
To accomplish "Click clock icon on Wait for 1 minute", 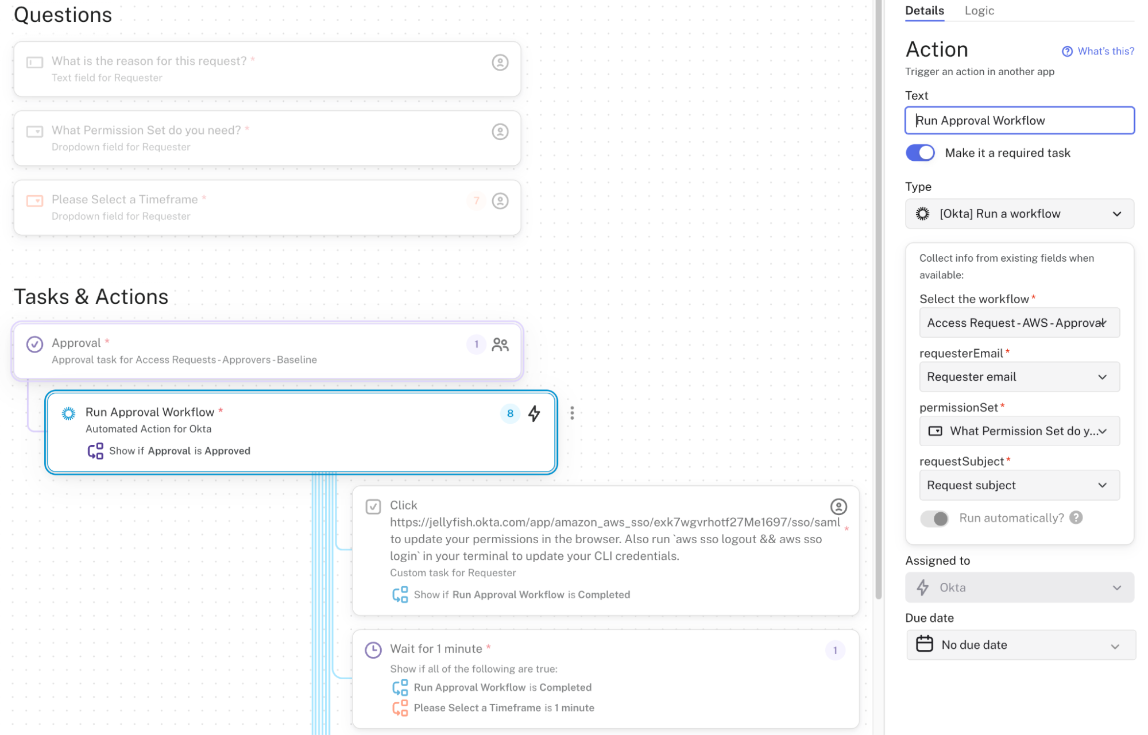I will click(x=373, y=650).
